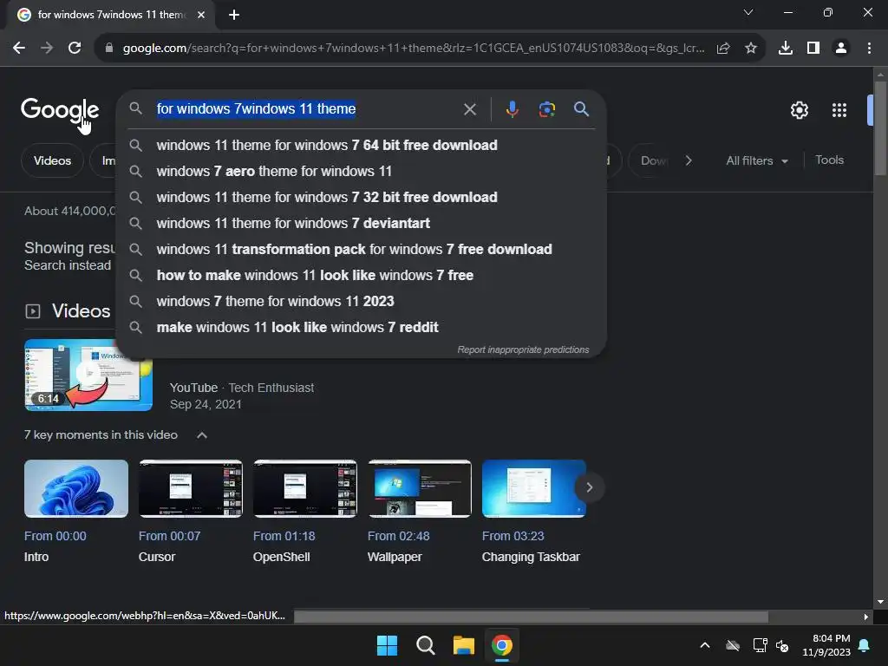888x666 pixels.
Task: Open the Windows Start menu
Action: click(387, 645)
